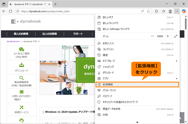Open 法人のお客様 navigation tab
Image resolution: width=188 pixels, height=124 pixels.
coord(49,34)
